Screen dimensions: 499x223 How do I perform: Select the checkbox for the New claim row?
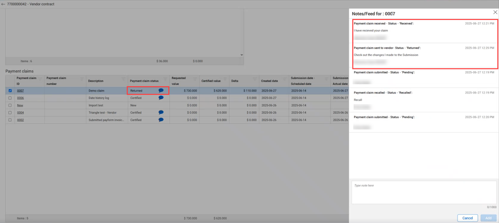(x=10, y=105)
